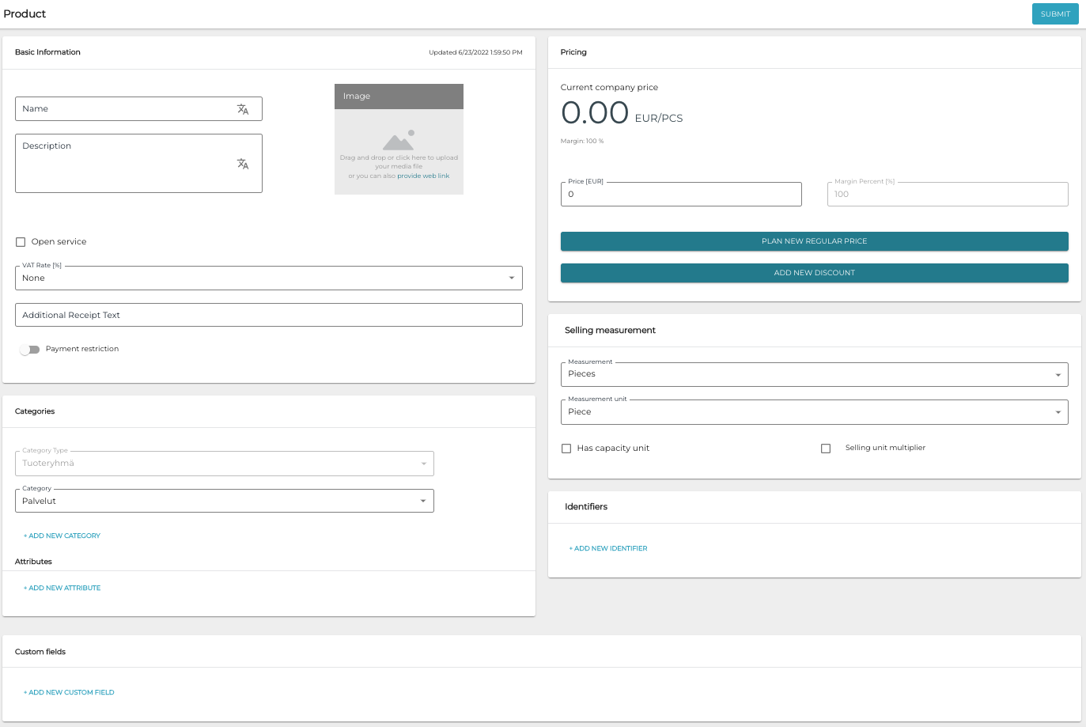Click the image upload placeholder icon
This screenshot has width=1086, height=727.
click(x=399, y=142)
